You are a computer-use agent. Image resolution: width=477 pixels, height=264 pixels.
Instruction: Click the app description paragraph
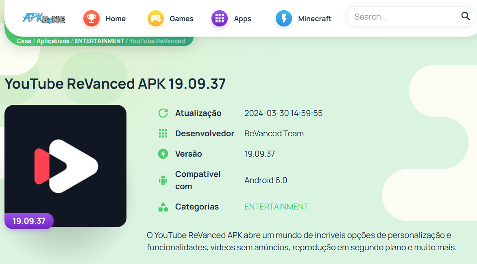[301, 241]
